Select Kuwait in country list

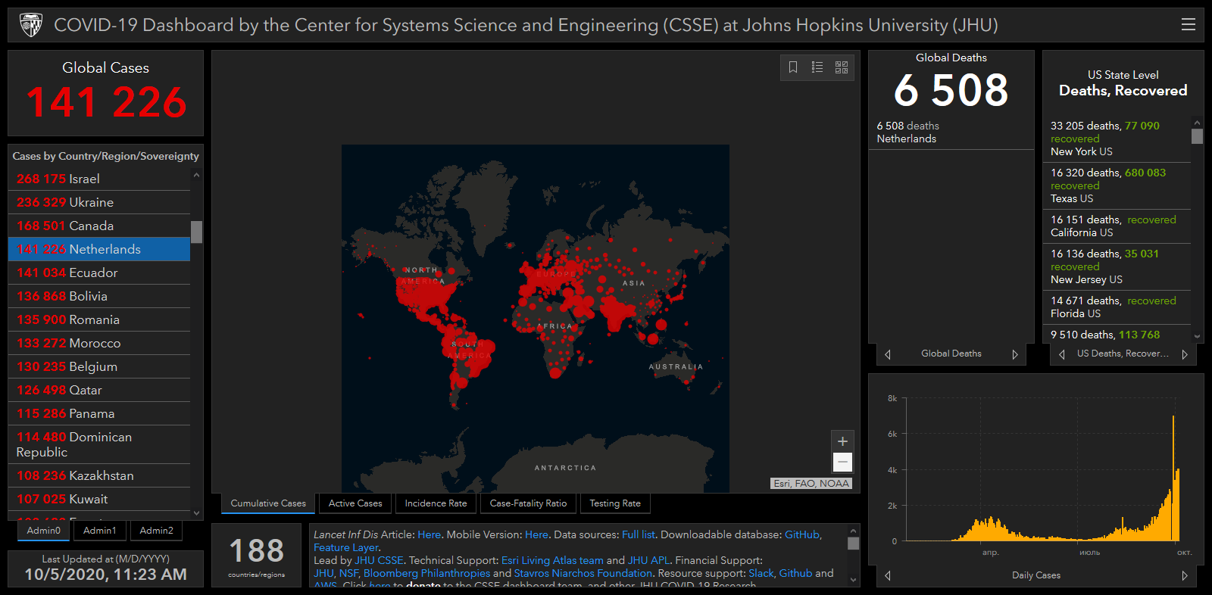99,499
